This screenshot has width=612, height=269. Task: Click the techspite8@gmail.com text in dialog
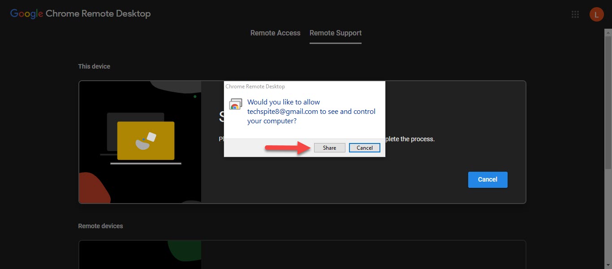pos(282,112)
